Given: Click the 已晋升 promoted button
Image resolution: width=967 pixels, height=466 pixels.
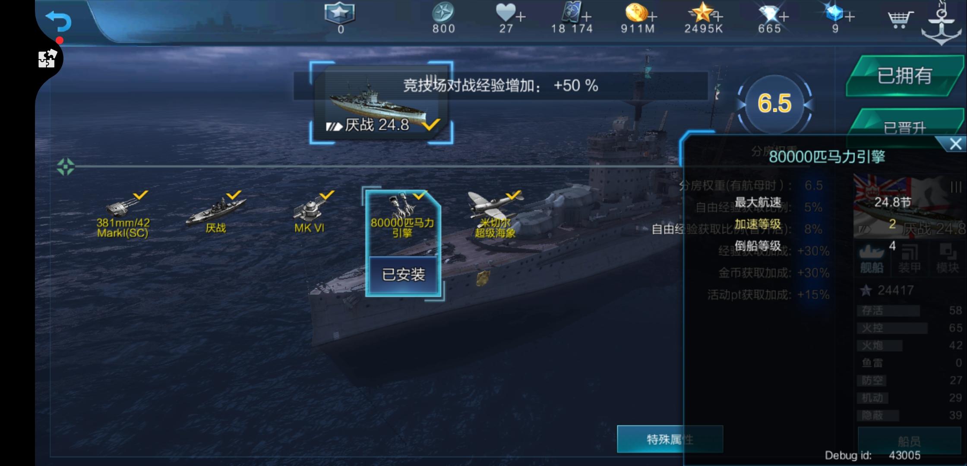Looking at the screenshot, I should pos(905,125).
